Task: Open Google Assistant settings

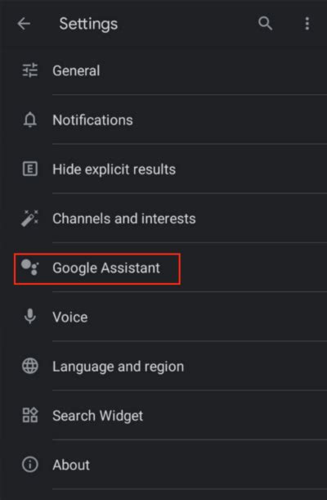Action: pos(163,268)
